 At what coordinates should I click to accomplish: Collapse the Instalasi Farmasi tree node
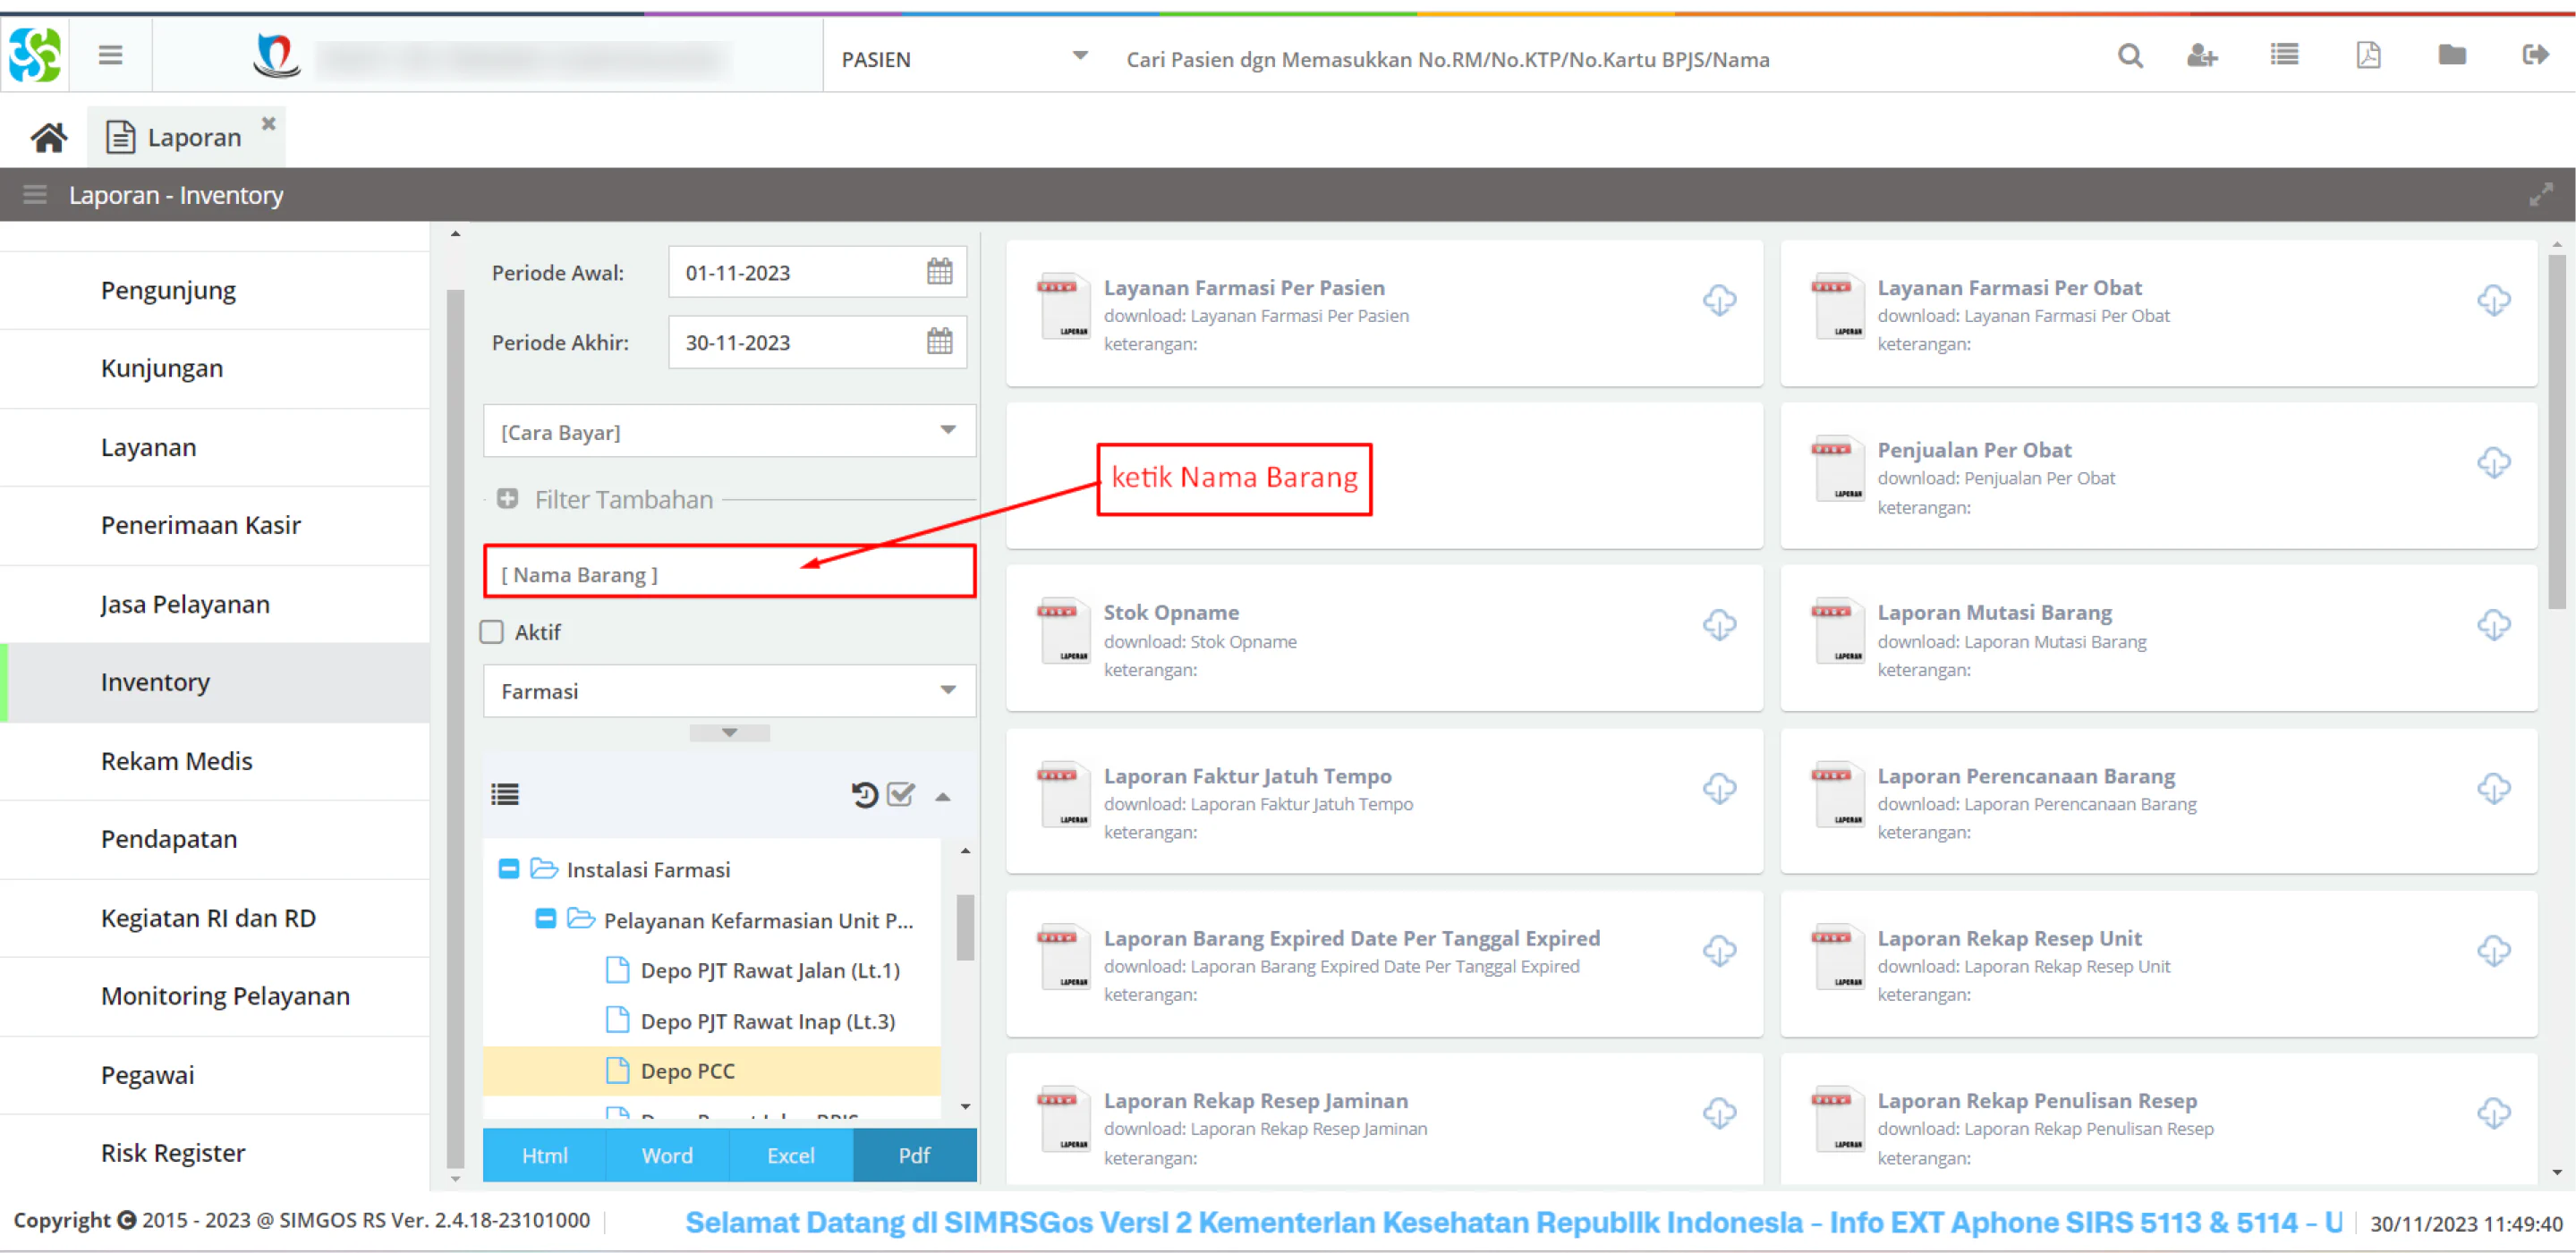point(508,868)
